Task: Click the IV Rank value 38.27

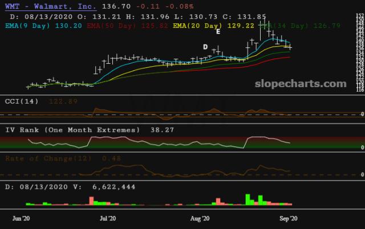Action: coord(162,130)
